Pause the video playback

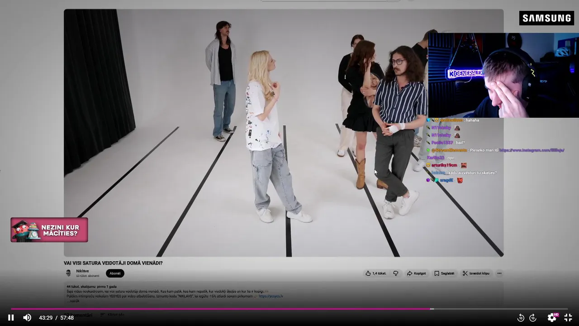tap(11, 317)
